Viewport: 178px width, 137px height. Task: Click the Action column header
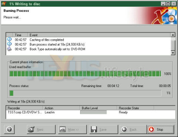(x=61, y=108)
